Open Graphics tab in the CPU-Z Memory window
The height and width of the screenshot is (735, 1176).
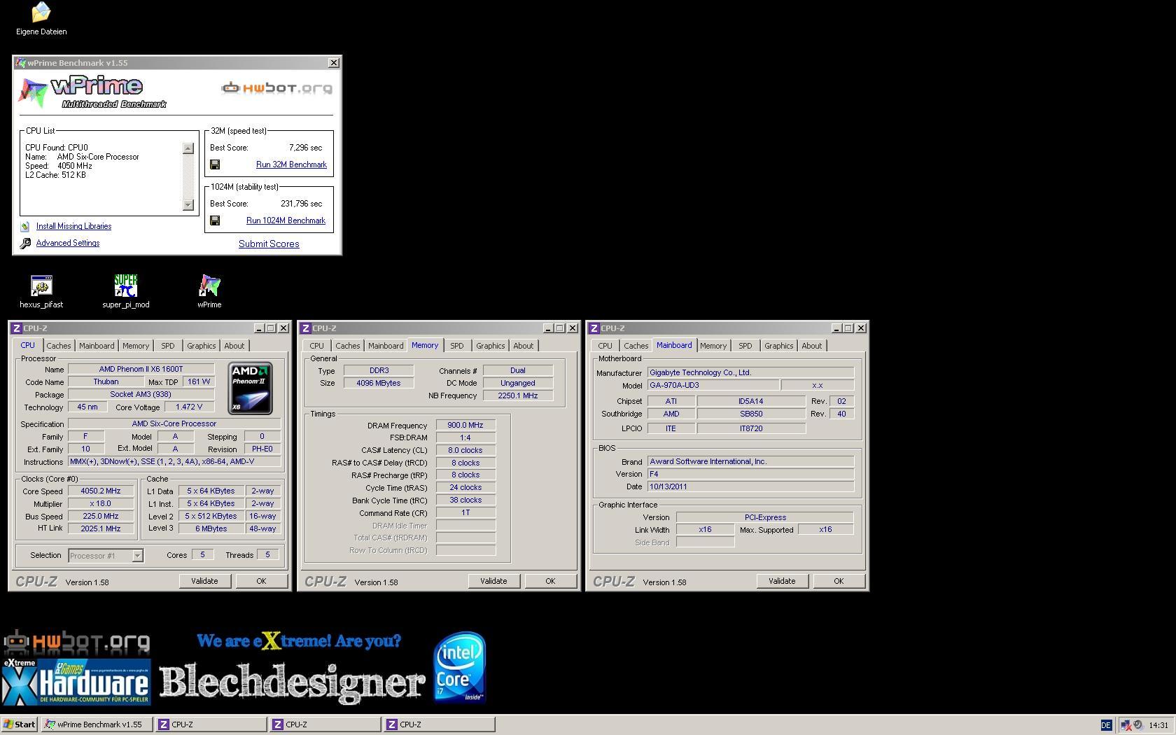(x=491, y=346)
